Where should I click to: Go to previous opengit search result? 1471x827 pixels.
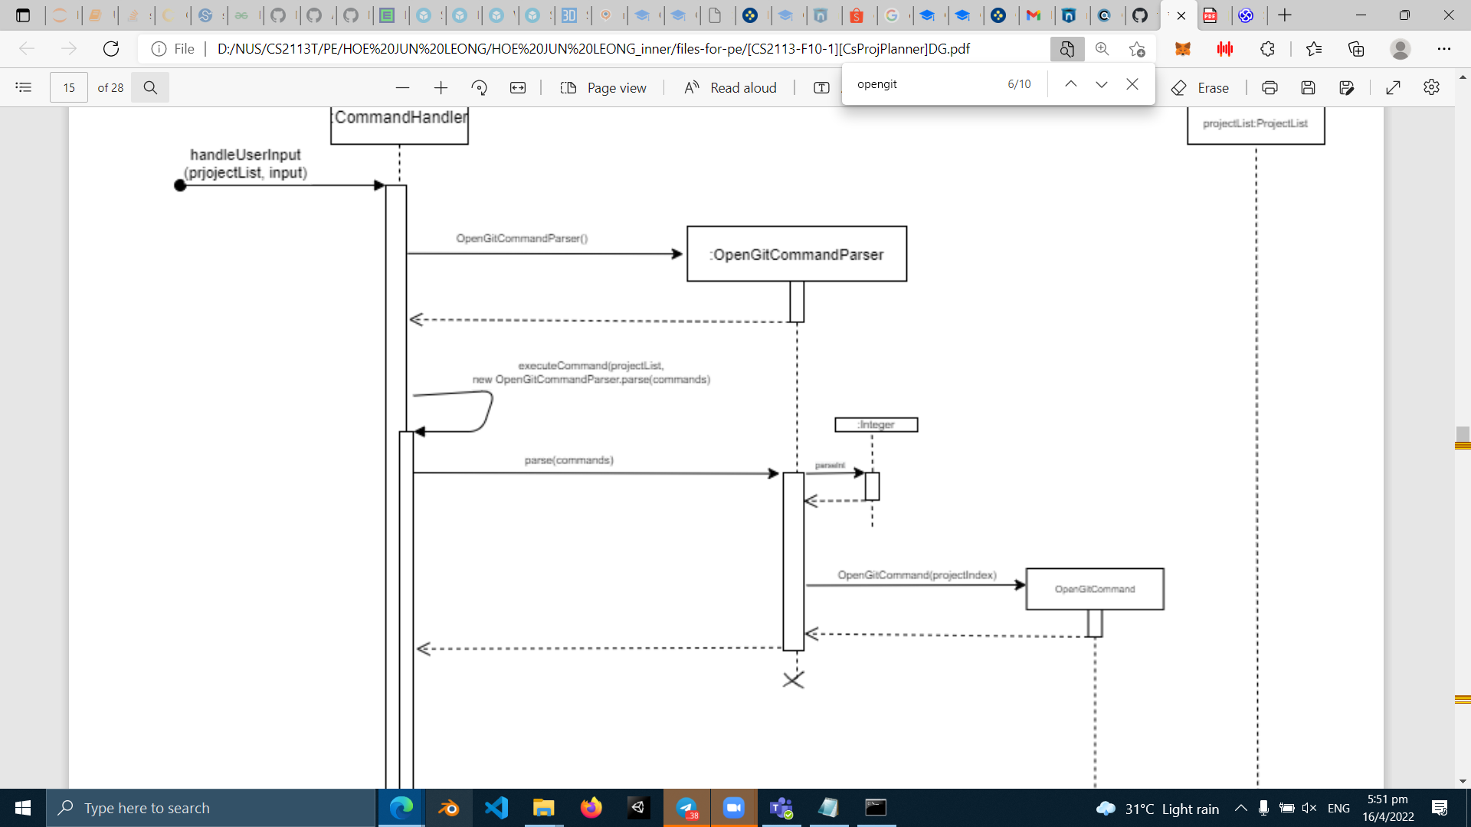[1070, 84]
